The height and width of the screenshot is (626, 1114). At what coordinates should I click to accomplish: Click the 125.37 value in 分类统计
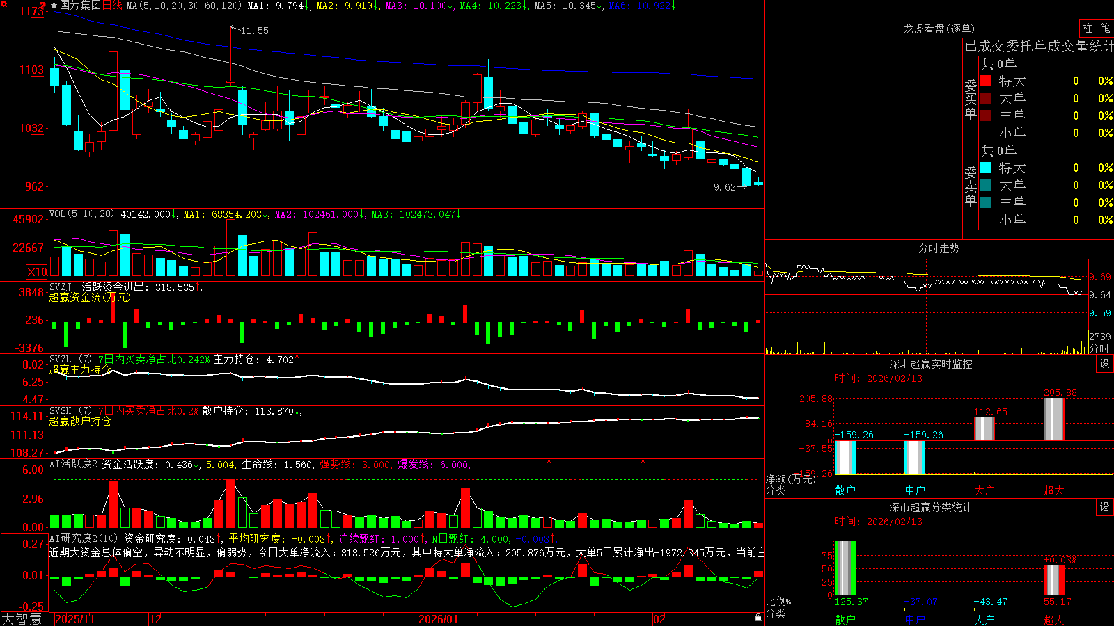tap(852, 602)
